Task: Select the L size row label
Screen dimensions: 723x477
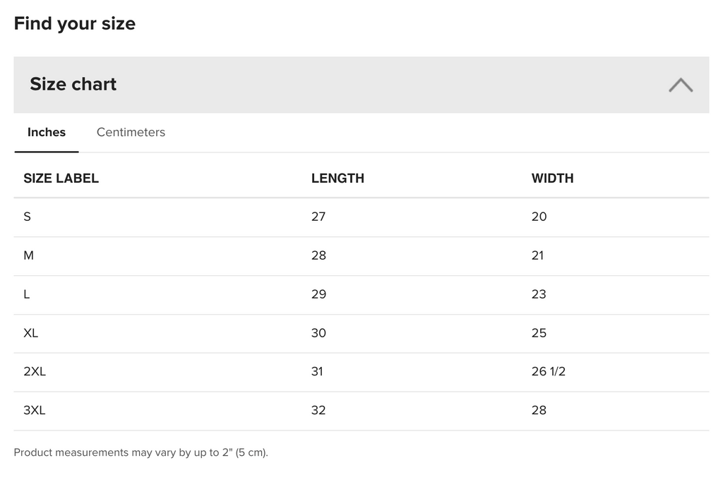Action: [x=27, y=294]
